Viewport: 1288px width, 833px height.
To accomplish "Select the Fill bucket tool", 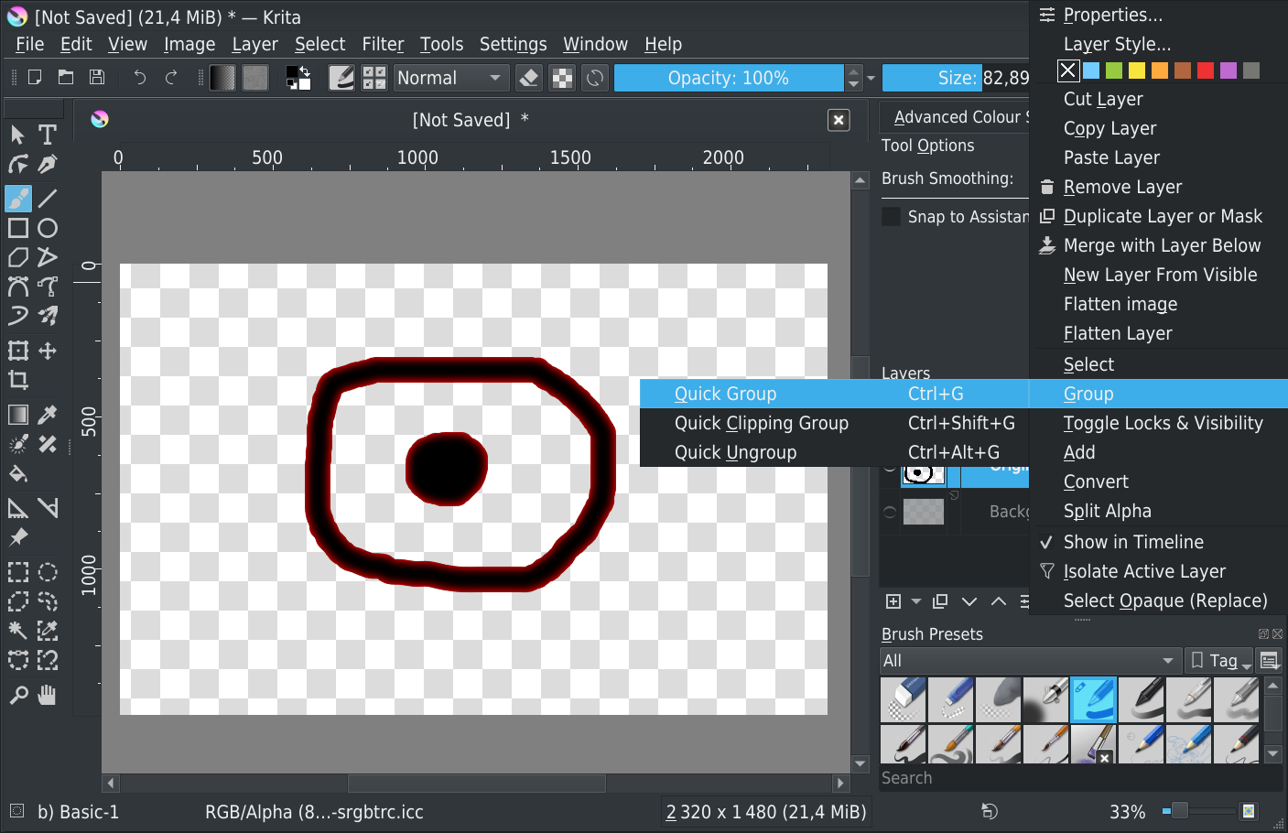I will [x=17, y=474].
